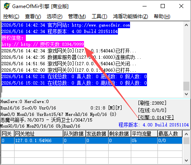Minimize the GameOfMir window
The height and width of the screenshot is (165, 191).
[x=145, y=6]
